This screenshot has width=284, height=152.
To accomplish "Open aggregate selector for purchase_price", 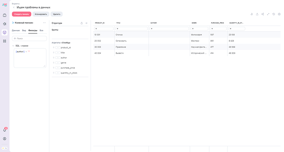I will pos(58,68).
